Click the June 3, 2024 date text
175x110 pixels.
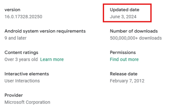[x=123, y=17]
